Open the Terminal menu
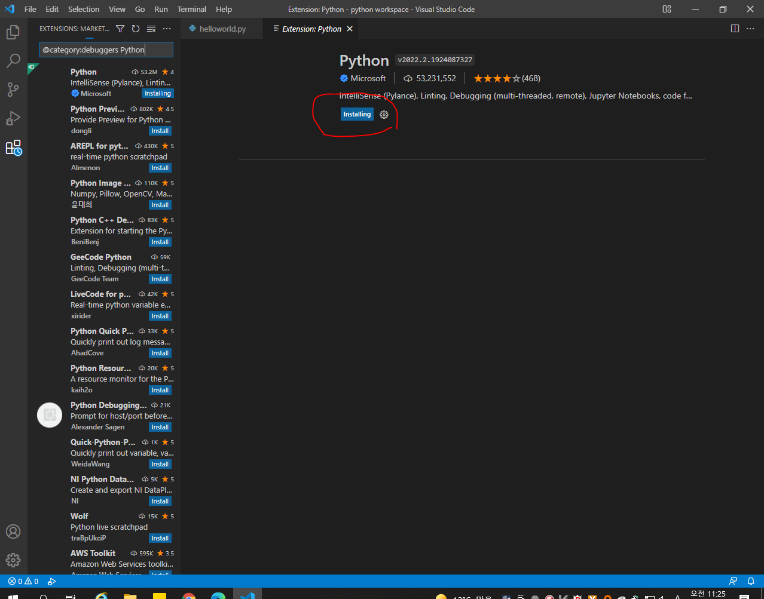 (x=192, y=9)
